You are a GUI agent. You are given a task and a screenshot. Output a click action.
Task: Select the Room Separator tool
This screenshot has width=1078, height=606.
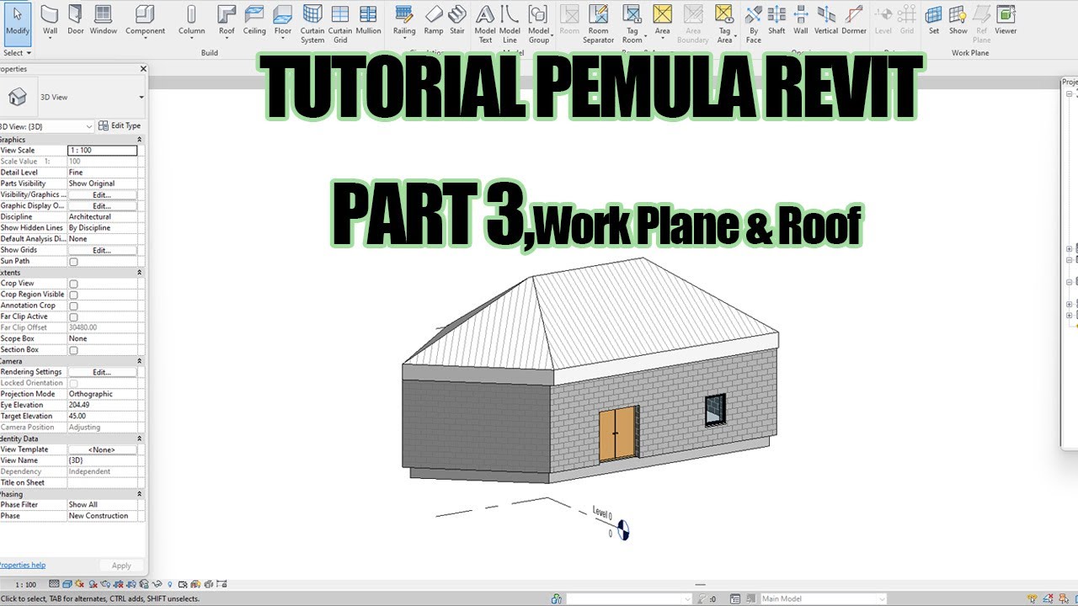tap(598, 24)
